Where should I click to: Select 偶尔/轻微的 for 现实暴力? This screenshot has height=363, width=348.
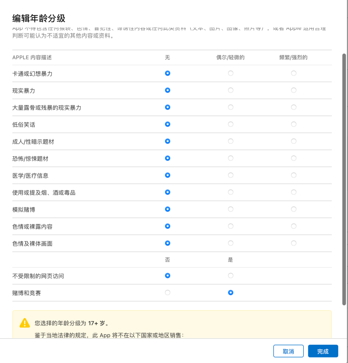point(230,90)
